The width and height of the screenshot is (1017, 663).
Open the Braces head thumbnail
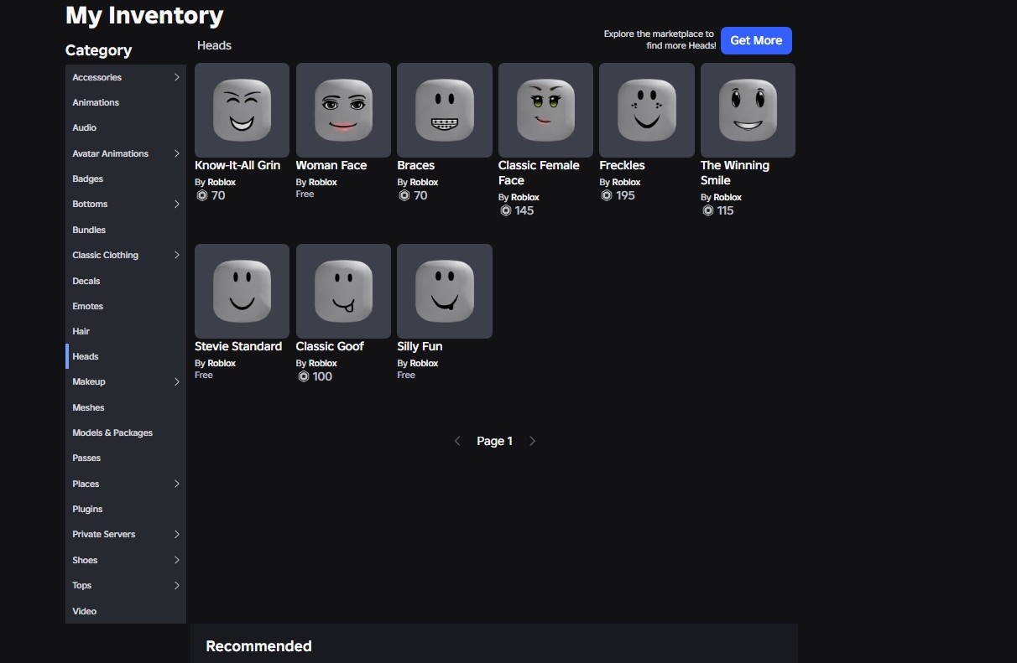(x=445, y=110)
